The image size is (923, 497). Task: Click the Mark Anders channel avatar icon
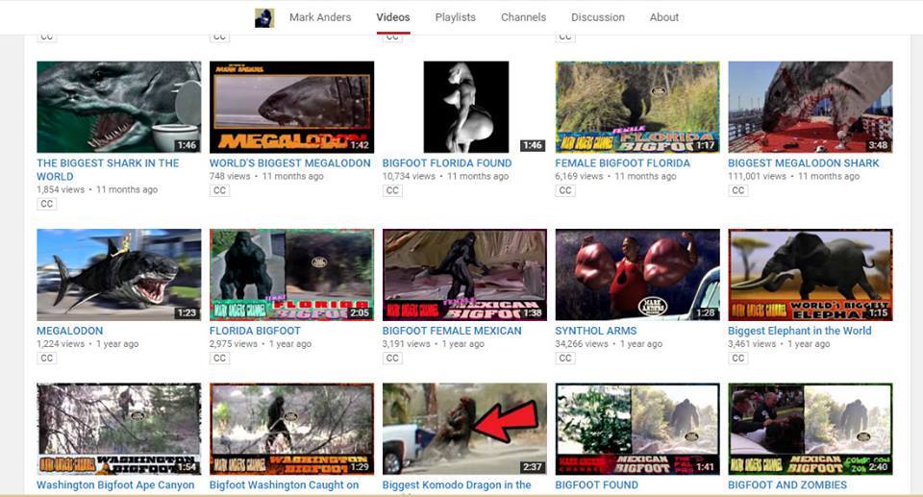click(x=263, y=17)
